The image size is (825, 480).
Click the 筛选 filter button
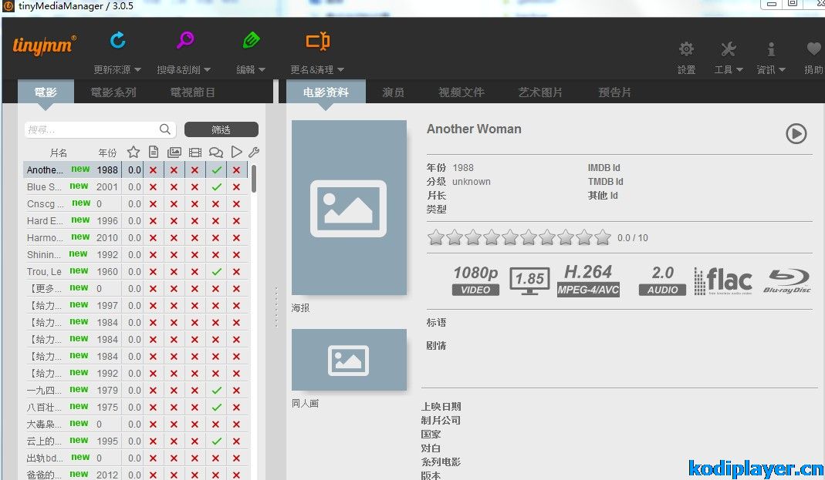tap(221, 129)
